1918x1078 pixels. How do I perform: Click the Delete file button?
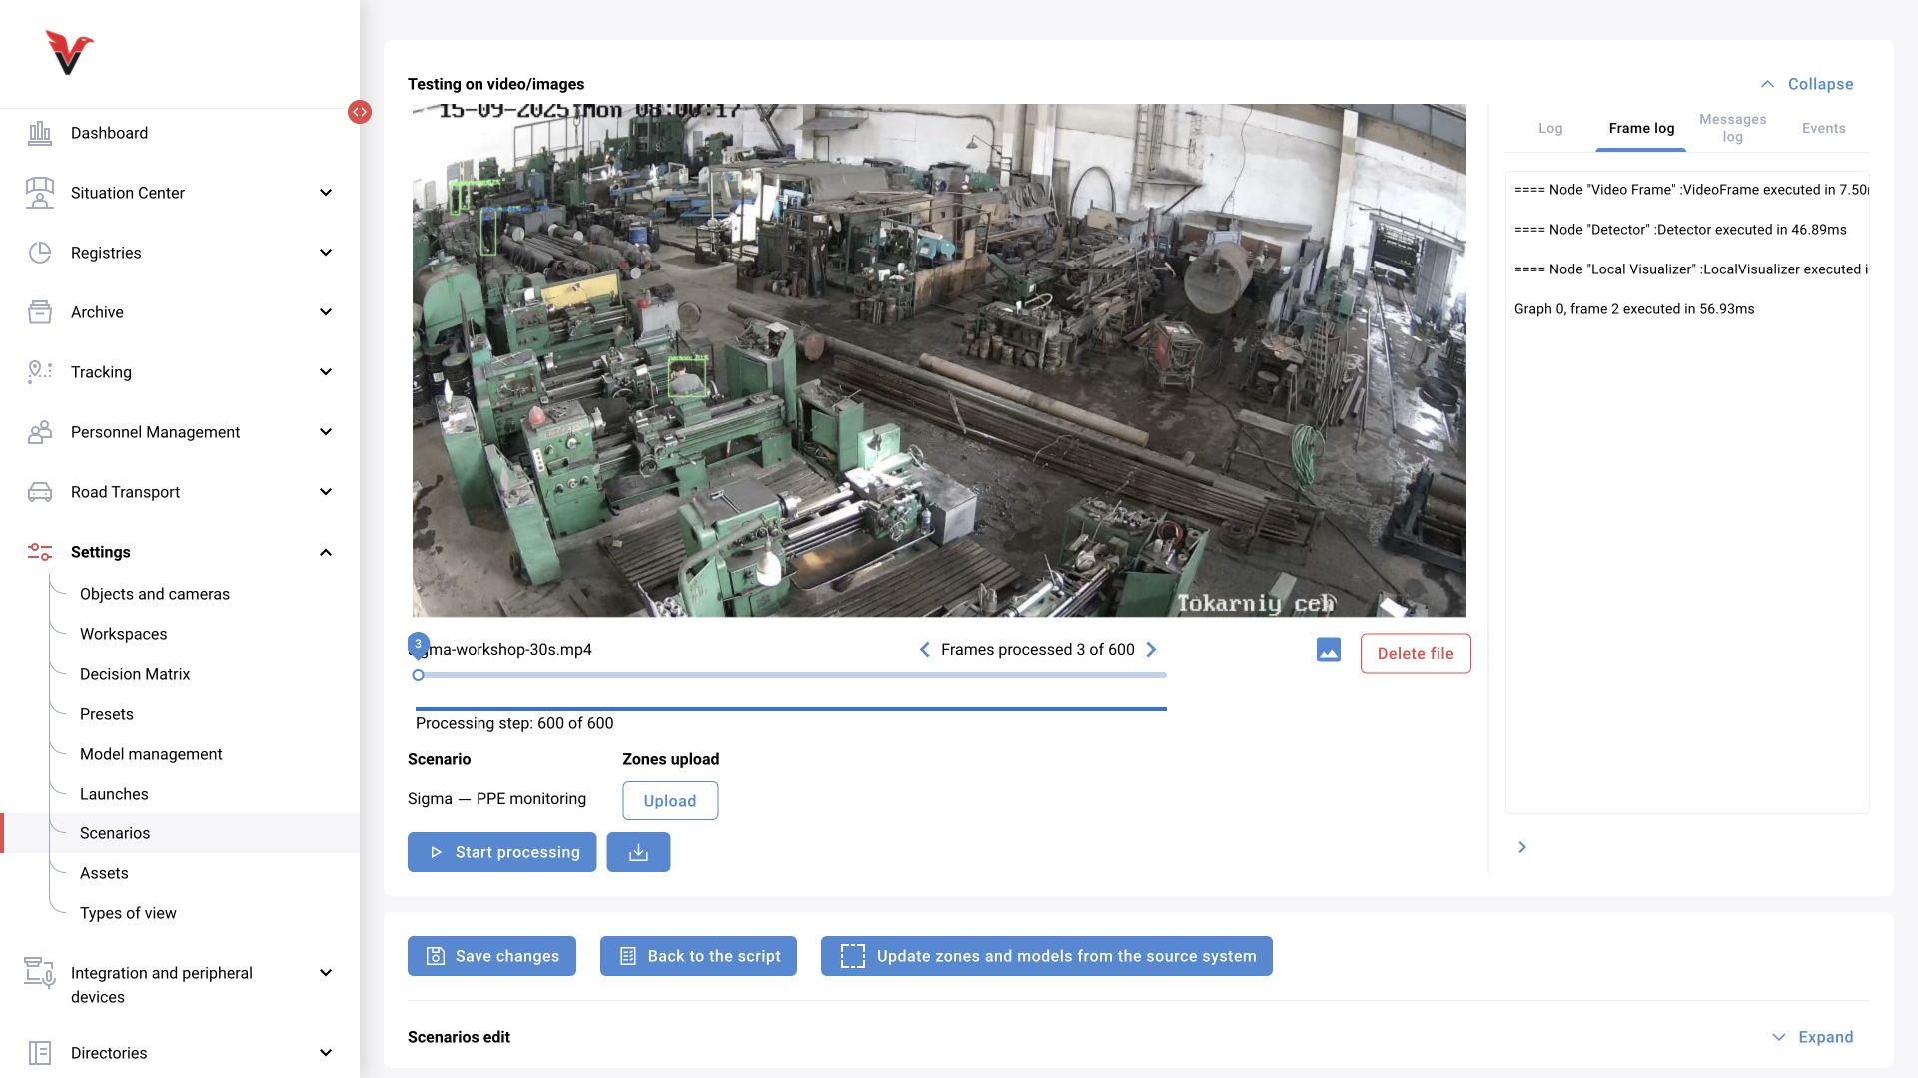(x=1416, y=653)
